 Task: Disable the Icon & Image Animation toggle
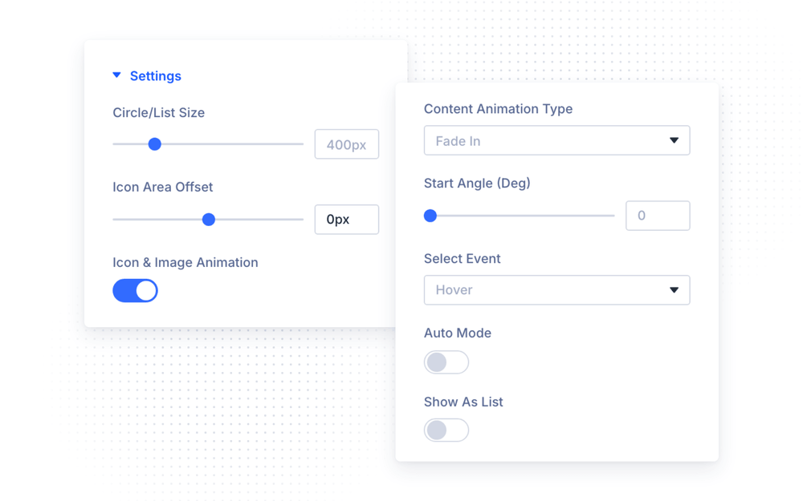click(135, 290)
